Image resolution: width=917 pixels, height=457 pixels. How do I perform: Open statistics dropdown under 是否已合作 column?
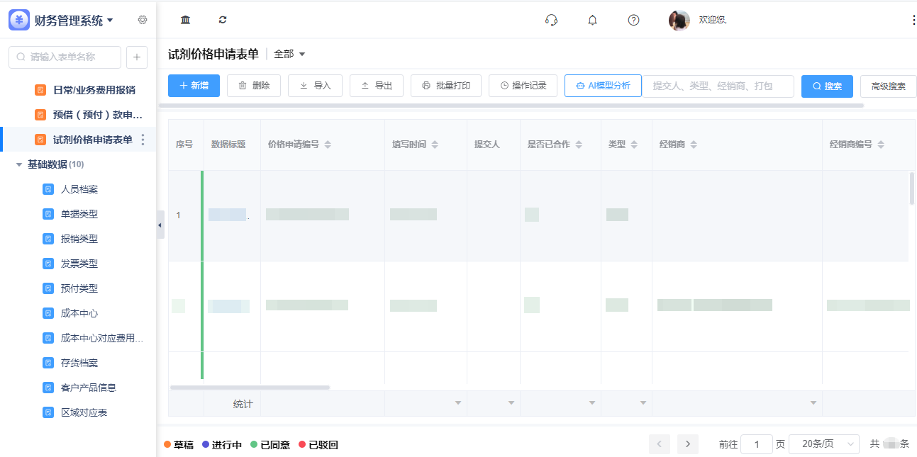(591, 403)
